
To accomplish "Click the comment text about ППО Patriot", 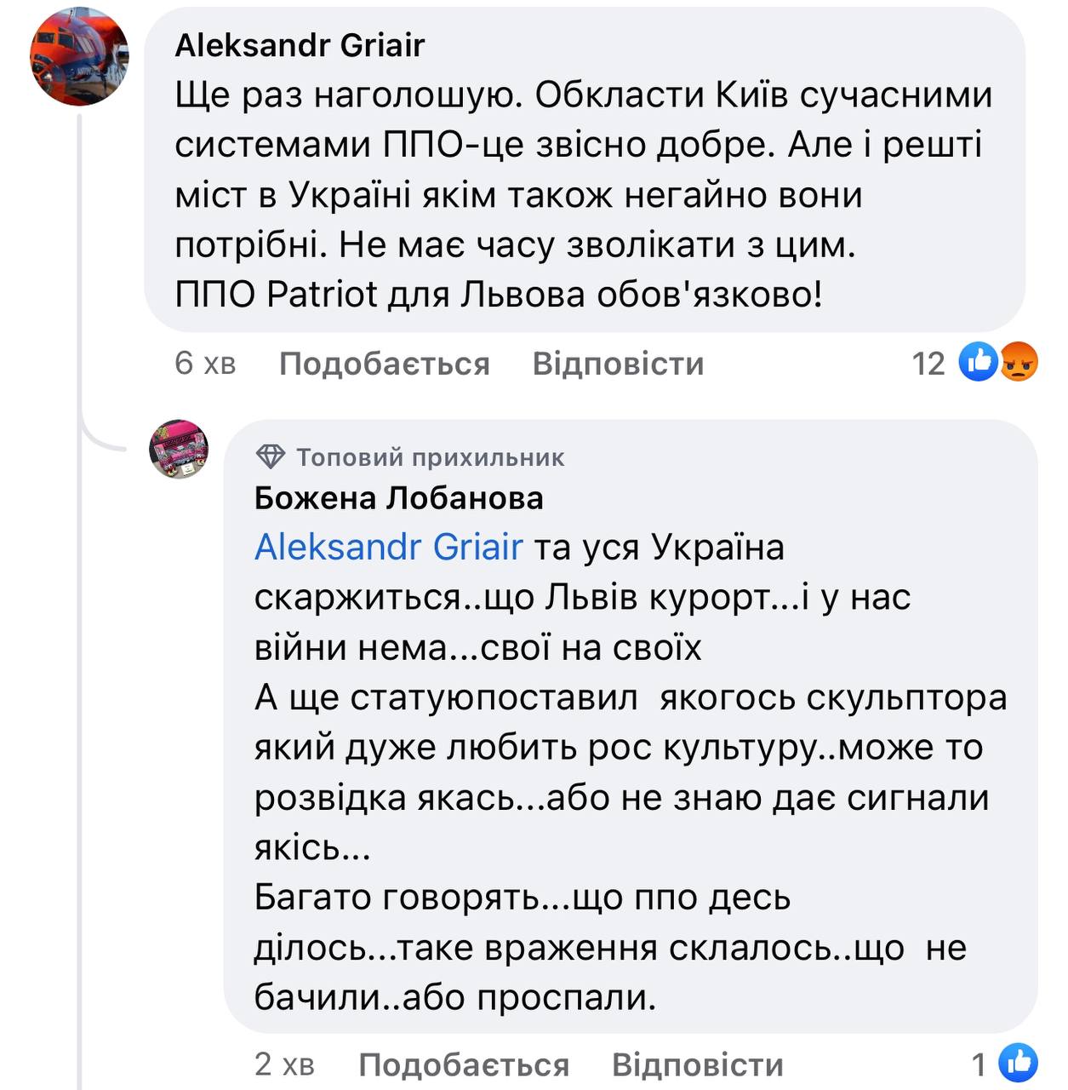I will point(499,295).
